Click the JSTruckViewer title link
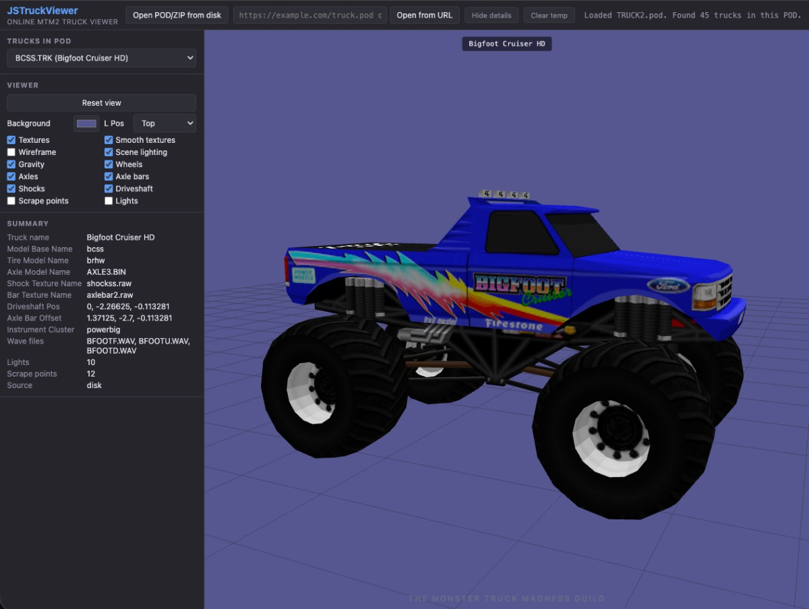Screen dimensions: 809x609 click(x=42, y=11)
